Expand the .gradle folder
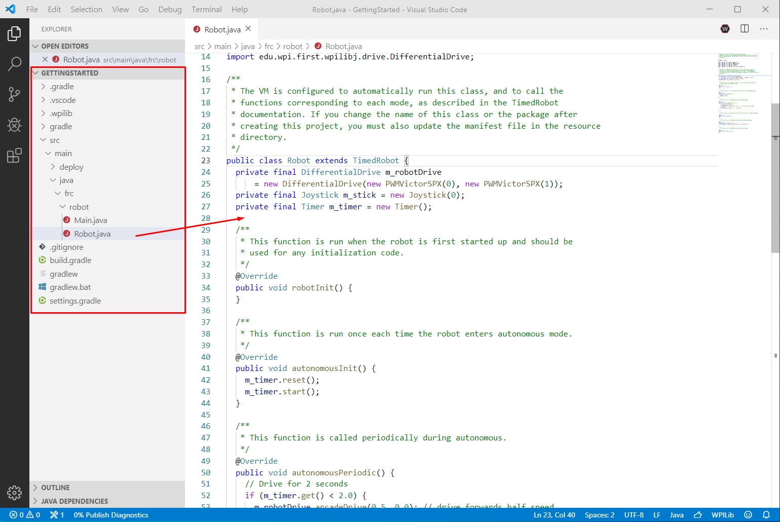 click(x=62, y=87)
